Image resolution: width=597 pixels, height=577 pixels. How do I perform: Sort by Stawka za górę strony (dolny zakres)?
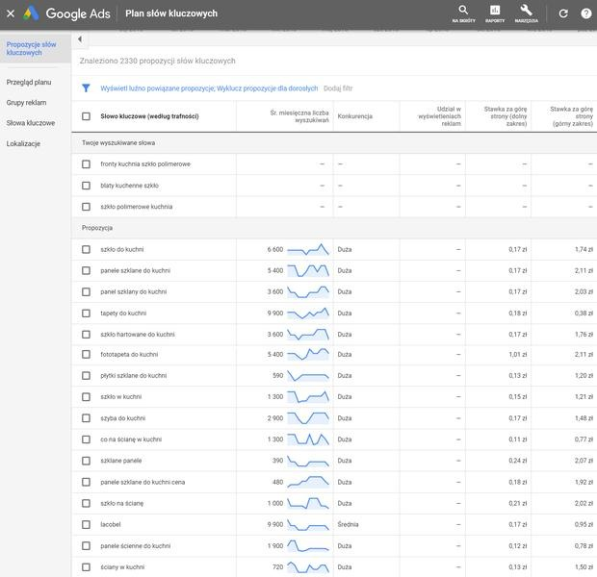tap(506, 116)
